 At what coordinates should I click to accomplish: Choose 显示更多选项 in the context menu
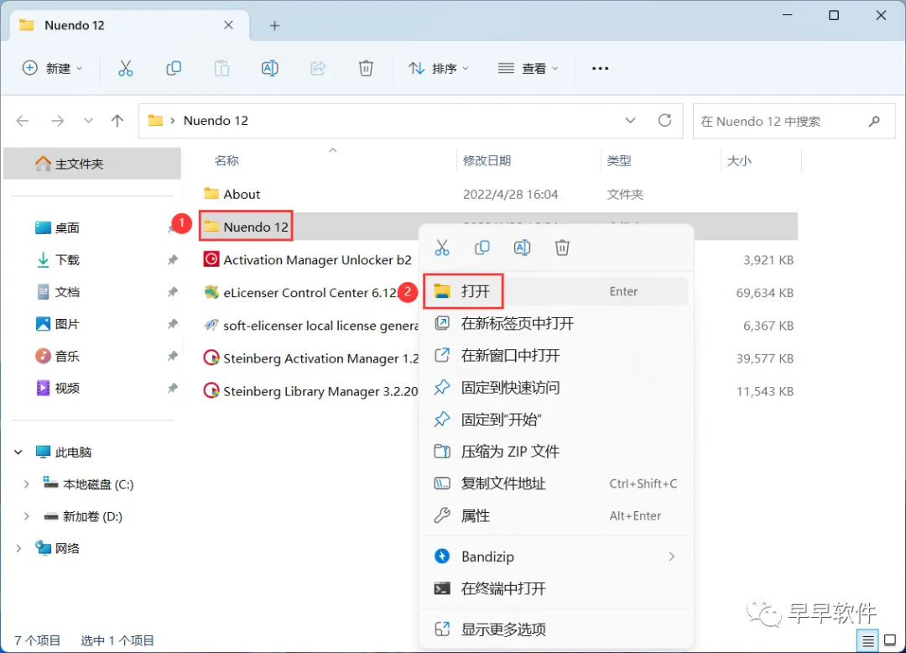point(556,629)
